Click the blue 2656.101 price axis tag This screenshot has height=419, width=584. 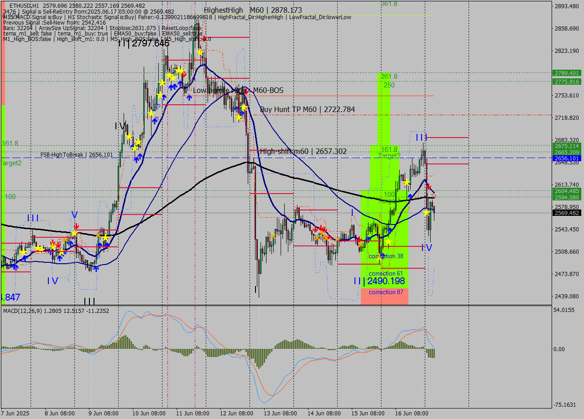click(566, 158)
